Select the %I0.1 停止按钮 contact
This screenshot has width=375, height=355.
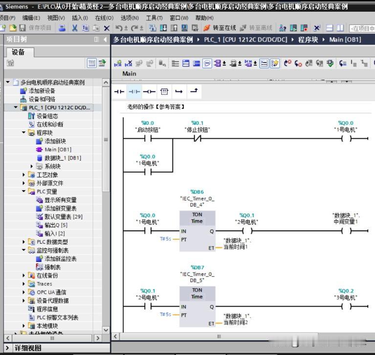tap(197, 138)
